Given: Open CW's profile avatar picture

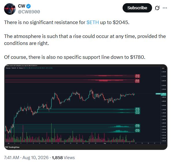Looking at the screenshot, I should coord(10,9).
